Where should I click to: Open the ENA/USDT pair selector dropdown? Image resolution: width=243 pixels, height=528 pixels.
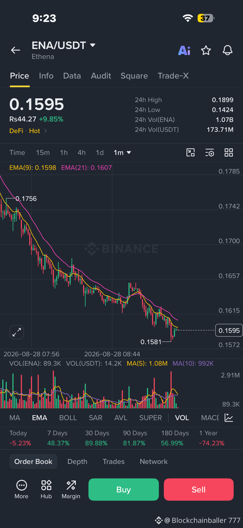pos(63,45)
